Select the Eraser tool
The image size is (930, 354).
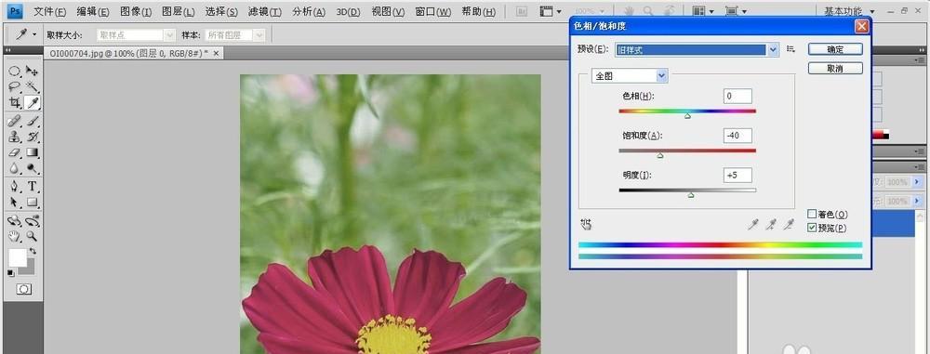coord(15,152)
